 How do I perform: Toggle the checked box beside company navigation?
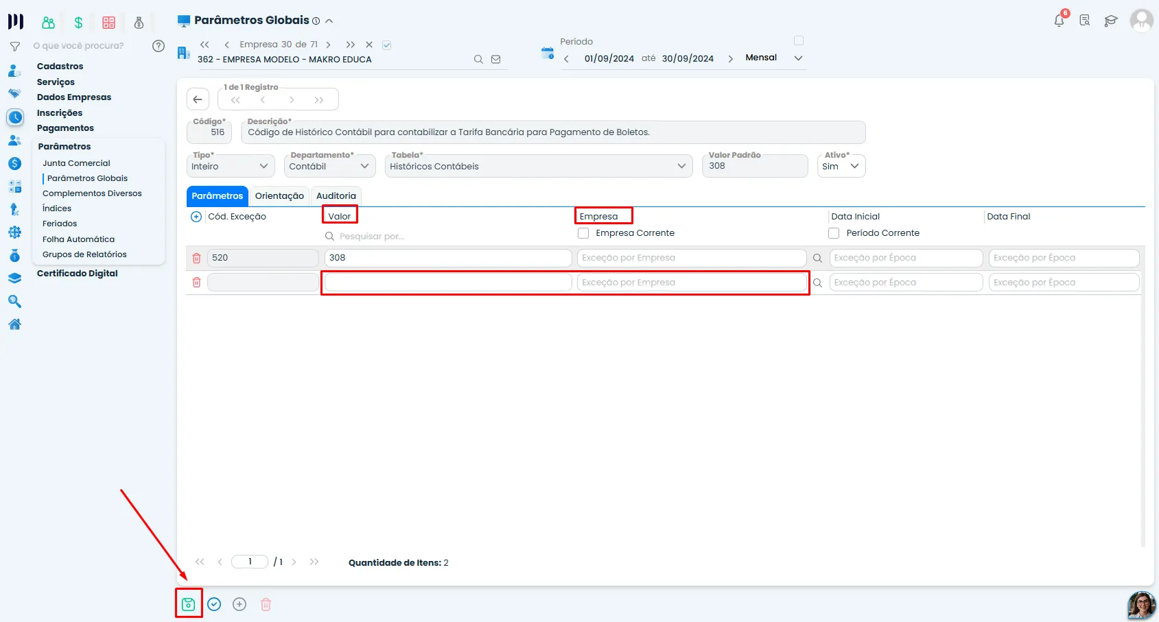[x=387, y=45]
